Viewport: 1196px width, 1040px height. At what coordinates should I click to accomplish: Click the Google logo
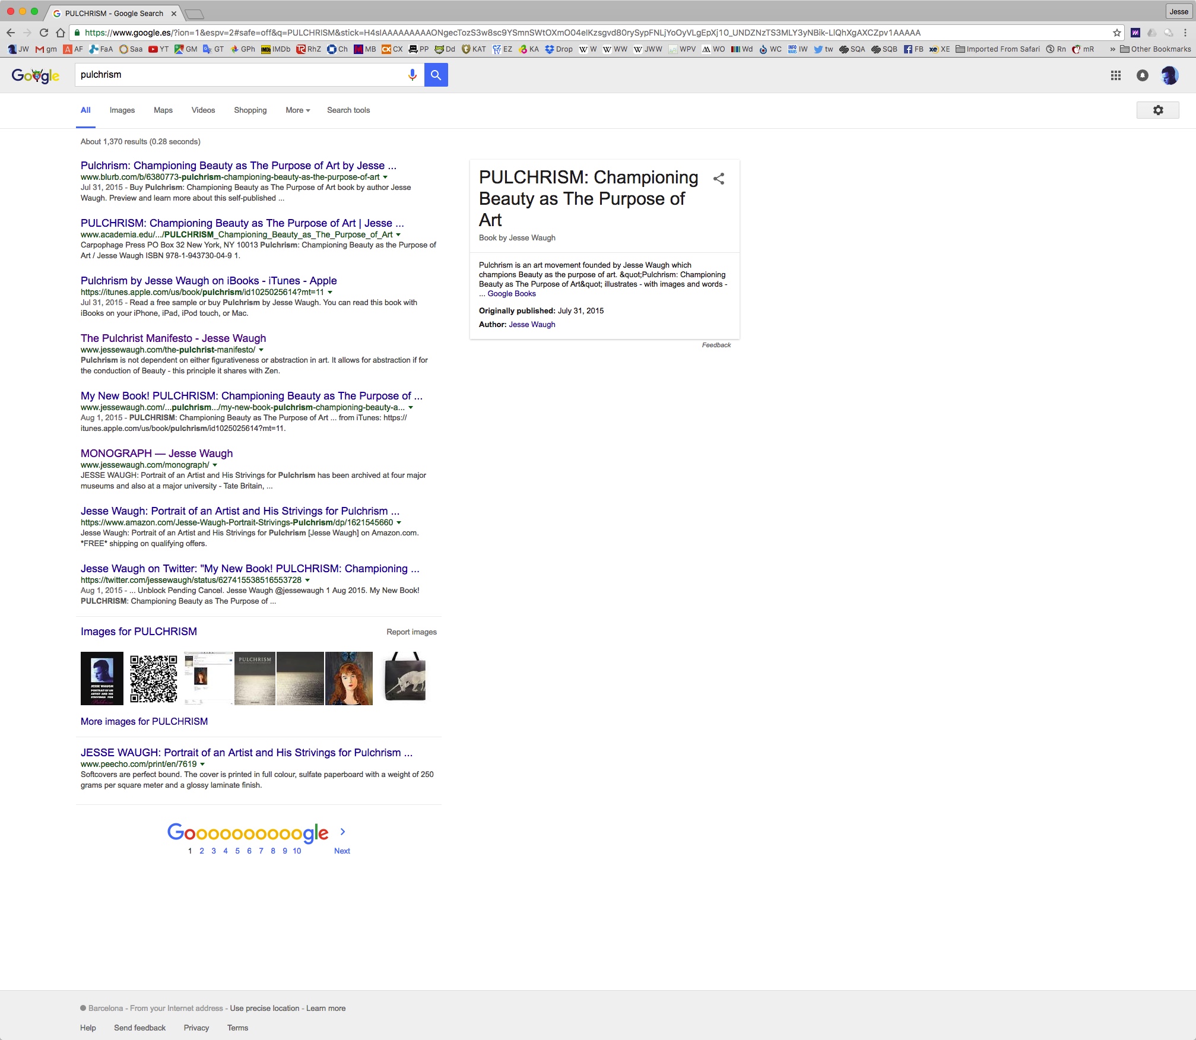(36, 75)
